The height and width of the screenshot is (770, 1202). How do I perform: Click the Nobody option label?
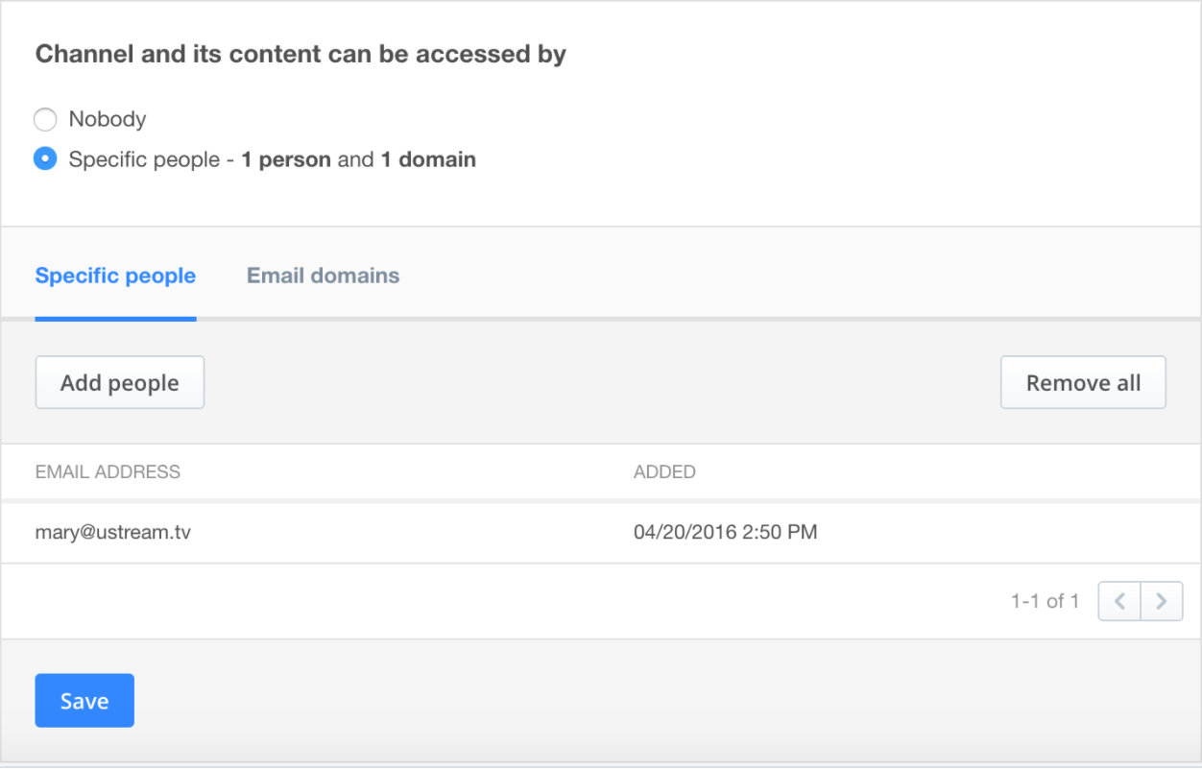108,119
